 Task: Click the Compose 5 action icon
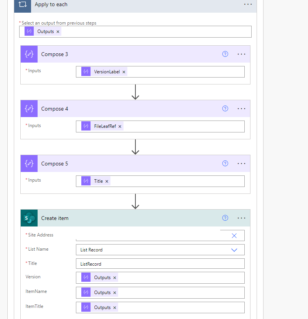[x=29, y=164]
